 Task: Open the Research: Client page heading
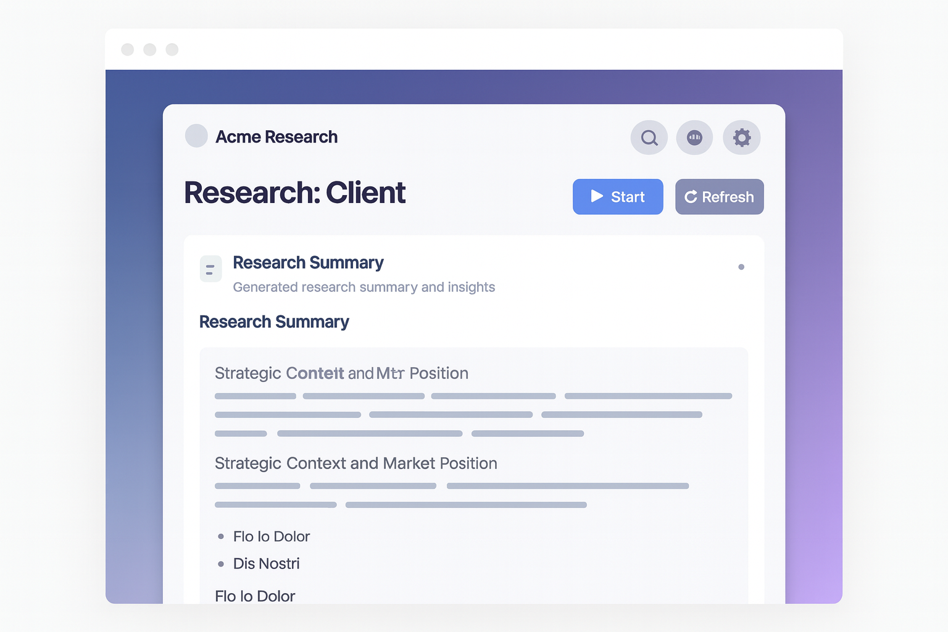(294, 193)
